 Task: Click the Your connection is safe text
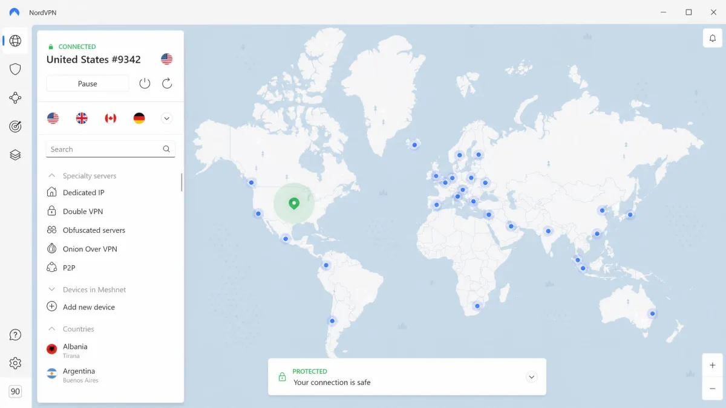click(x=332, y=382)
